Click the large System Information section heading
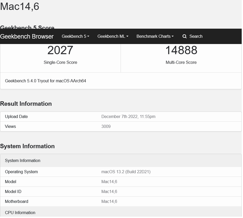The width and height of the screenshot is (243, 218). coord(27,146)
